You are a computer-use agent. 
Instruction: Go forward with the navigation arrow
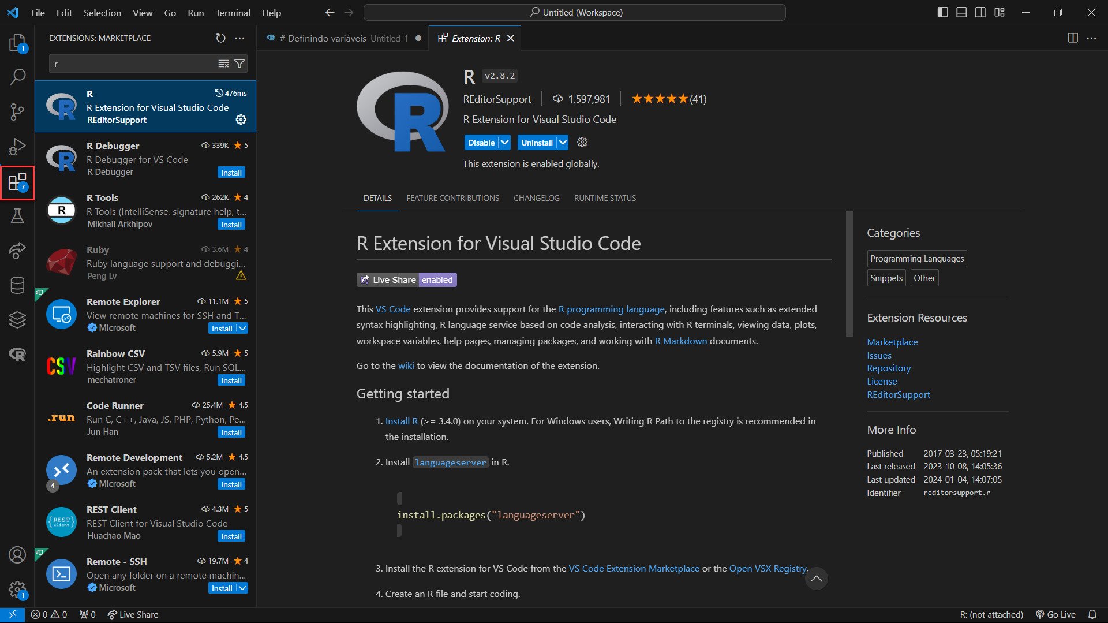(349, 12)
